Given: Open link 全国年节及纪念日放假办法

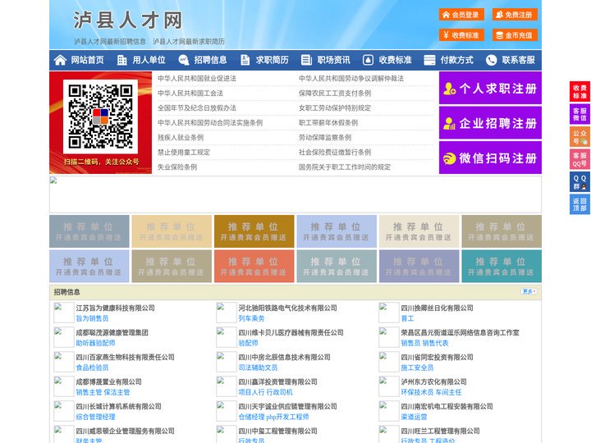Looking at the screenshot, I should coord(197,107).
